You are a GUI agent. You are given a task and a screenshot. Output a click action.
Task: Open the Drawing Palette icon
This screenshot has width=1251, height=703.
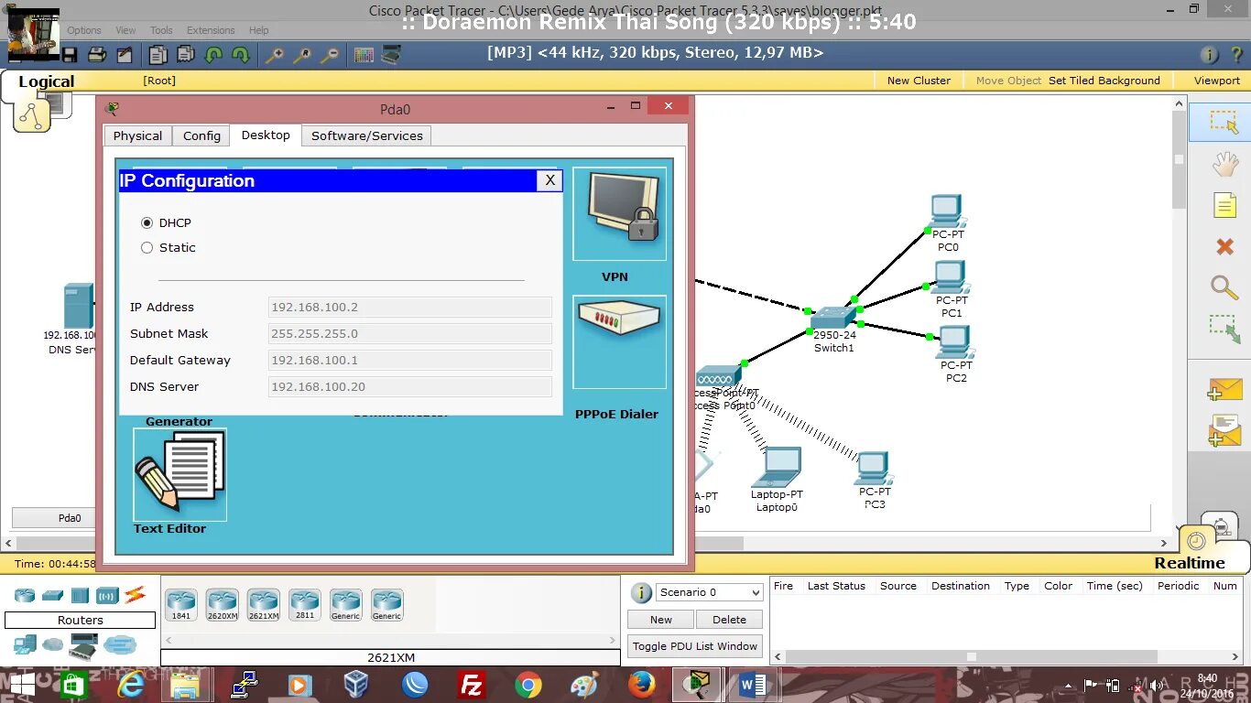(x=364, y=55)
